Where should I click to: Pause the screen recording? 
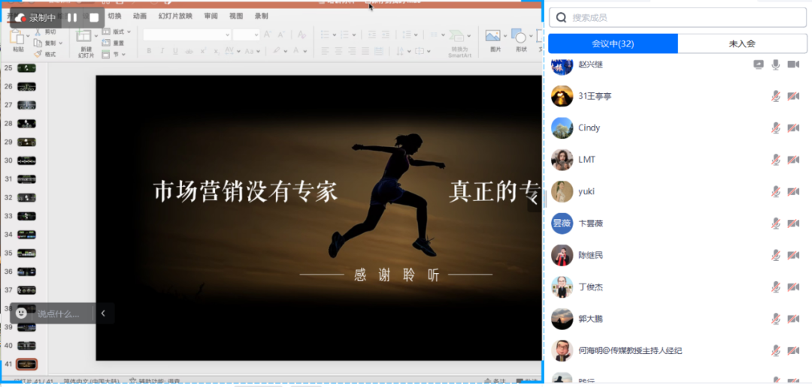pyautogui.click(x=72, y=17)
